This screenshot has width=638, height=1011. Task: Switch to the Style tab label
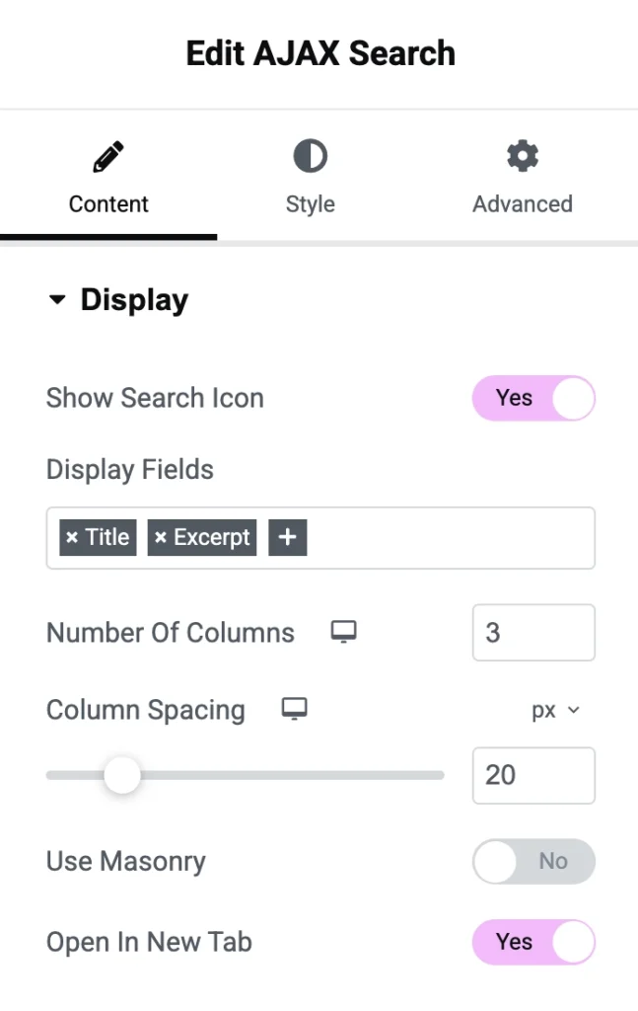click(311, 204)
